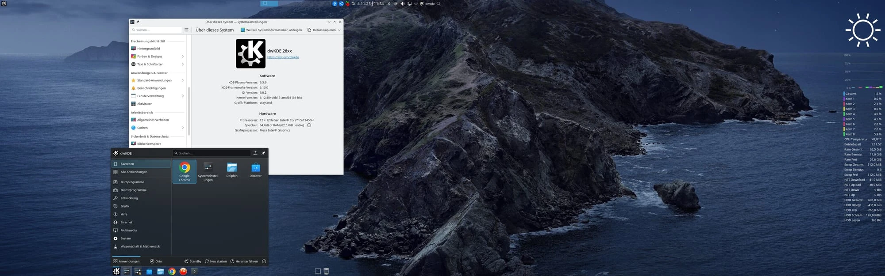Select Hintergrundbild in settings sidebar
This screenshot has width=885, height=276.
pyautogui.click(x=158, y=49)
